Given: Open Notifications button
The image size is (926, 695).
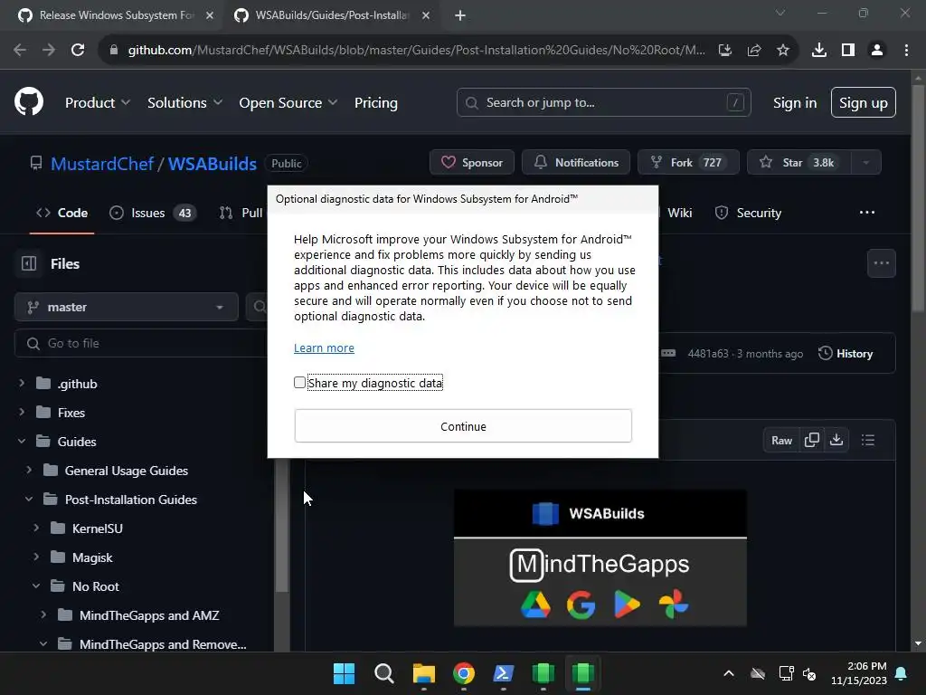Looking at the screenshot, I should [x=576, y=163].
